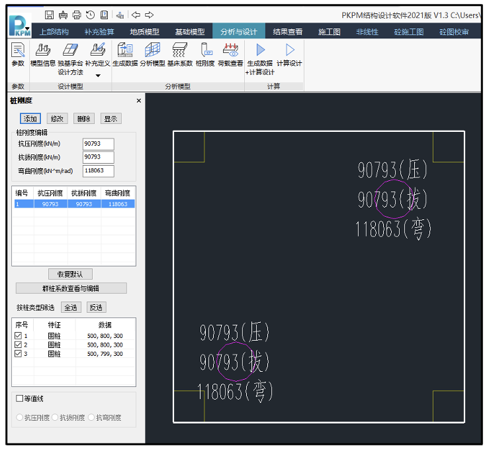Click the 抗拔刚度 input field
491x452 pixels.
(99, 157)
